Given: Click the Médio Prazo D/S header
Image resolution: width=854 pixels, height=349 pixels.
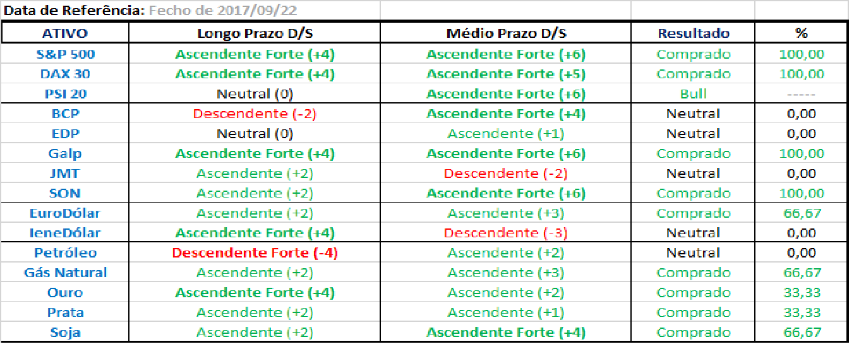Looking at the screenshot, I should coord(505,33).
